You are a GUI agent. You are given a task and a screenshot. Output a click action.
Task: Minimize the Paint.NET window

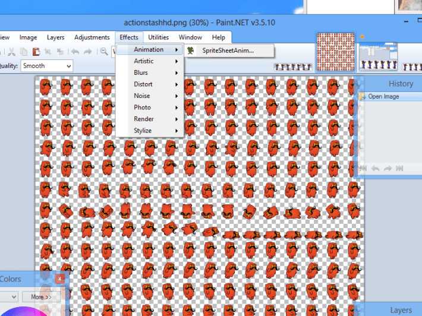(x=407, y=21)
